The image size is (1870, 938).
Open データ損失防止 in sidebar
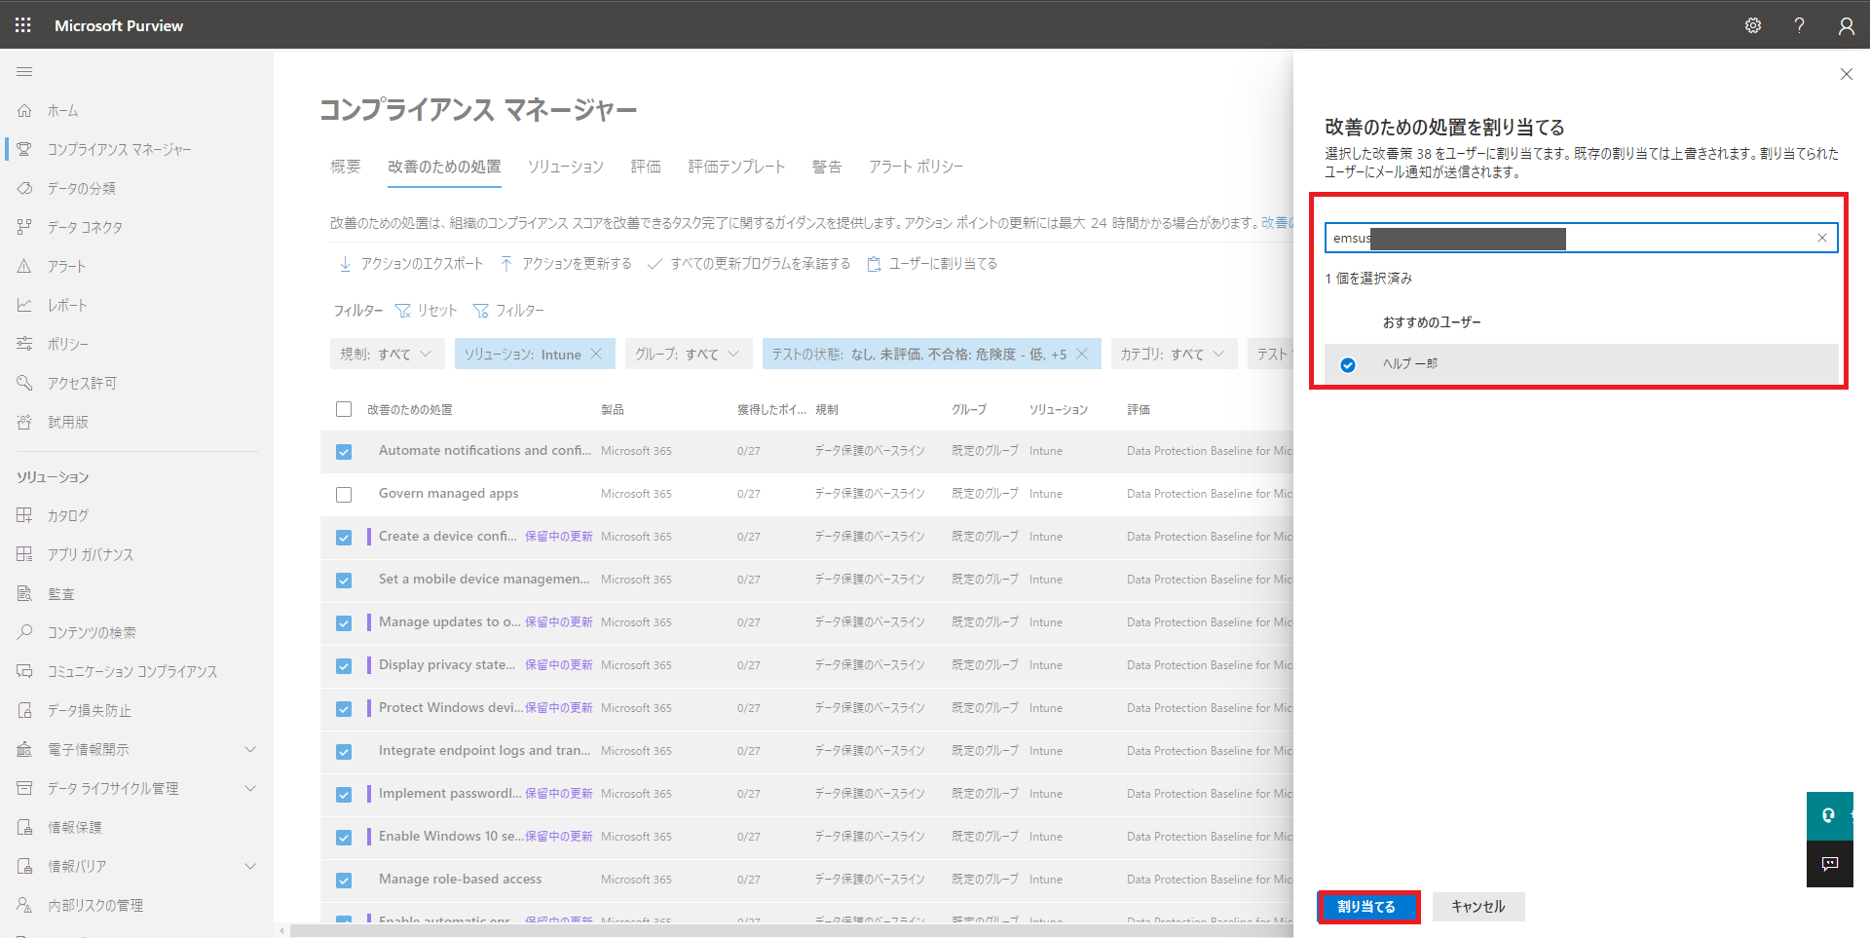point(90,710)
